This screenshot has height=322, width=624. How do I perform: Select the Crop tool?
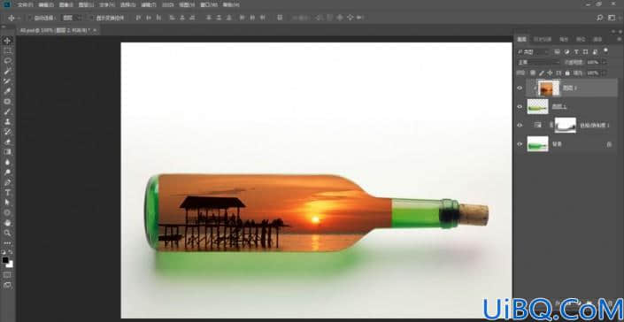(x=7, y=81)
